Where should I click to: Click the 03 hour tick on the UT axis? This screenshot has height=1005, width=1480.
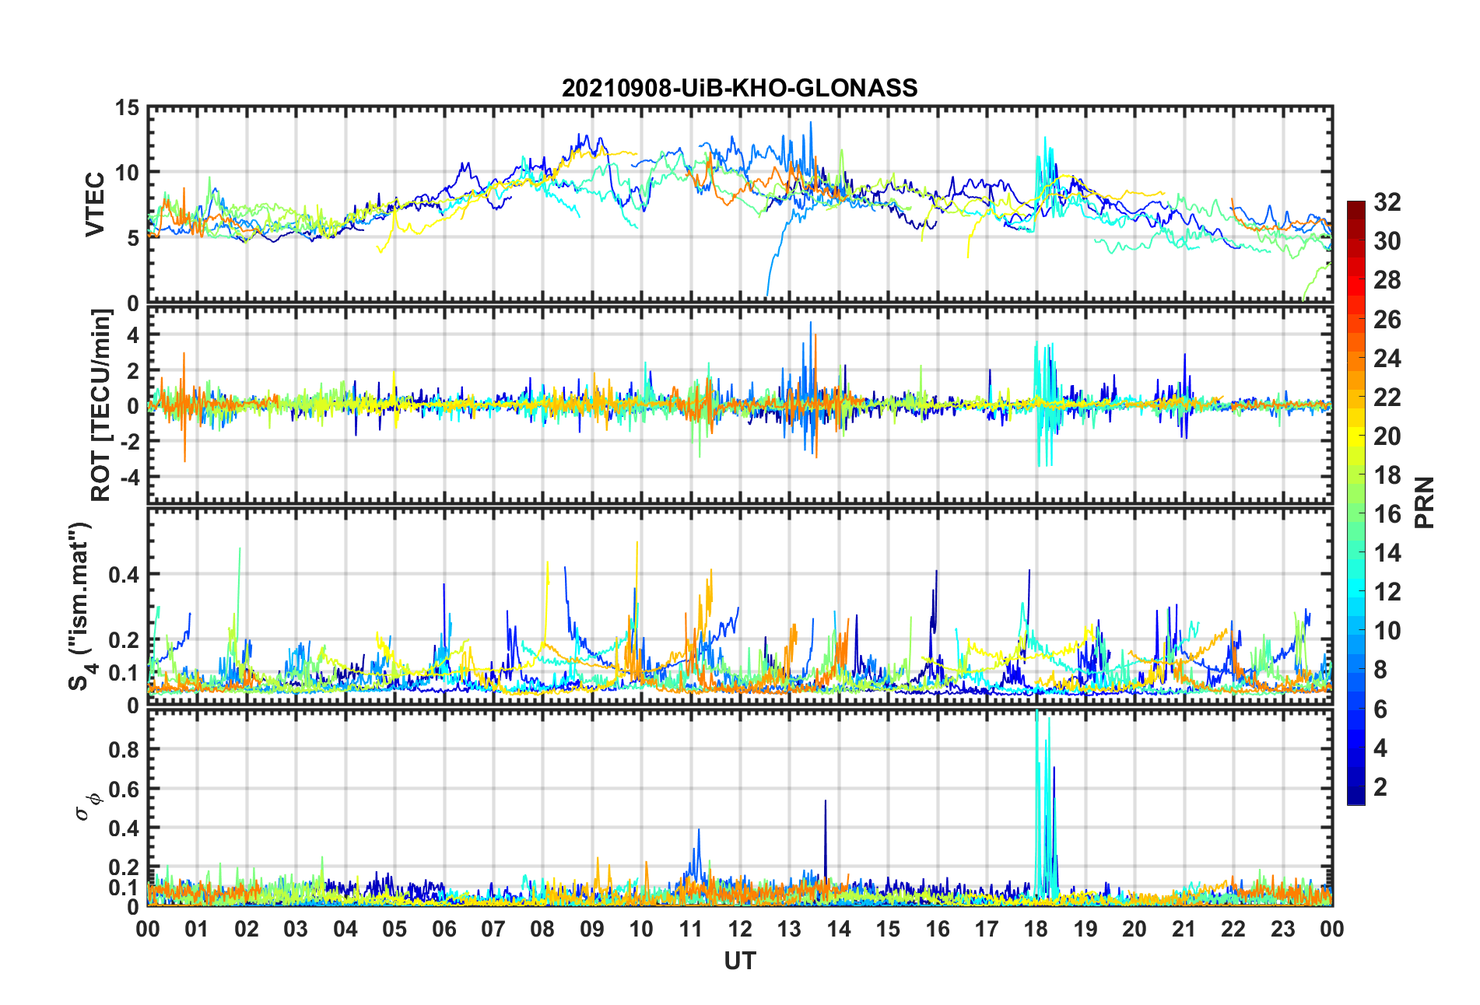tap(296, 929)
